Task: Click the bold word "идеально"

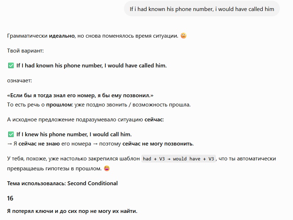Action: pyautogui.click(x=62, y=36)
